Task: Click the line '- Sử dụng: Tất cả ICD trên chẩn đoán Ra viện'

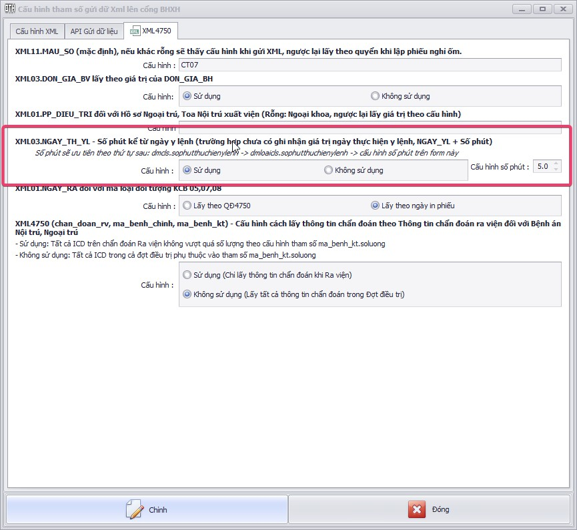Action: pyautogui.click(x=200, y=244)
